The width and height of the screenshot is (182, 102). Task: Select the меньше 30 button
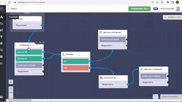29,52
